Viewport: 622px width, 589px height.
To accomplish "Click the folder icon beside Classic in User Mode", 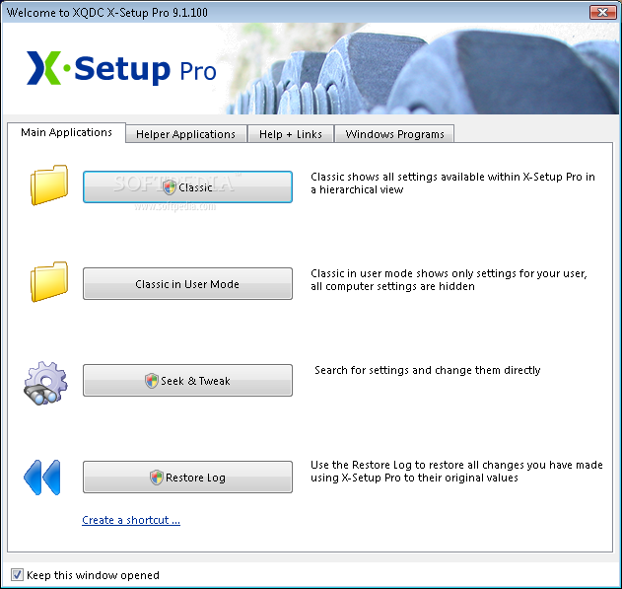I will (x=49, y=282).
